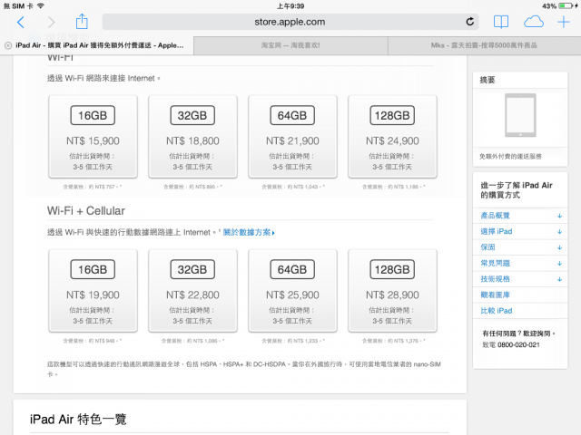The image size is (581, 435).
Task: Click tax note 約 NT$ 1,233
Action: pyautogui.click(x=292, y=341)
